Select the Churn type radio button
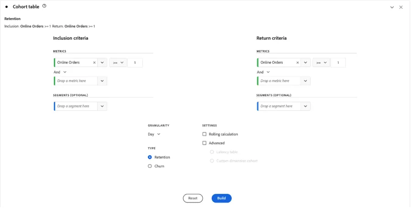This screenshot has height=208, width=411. coord(150,166)
